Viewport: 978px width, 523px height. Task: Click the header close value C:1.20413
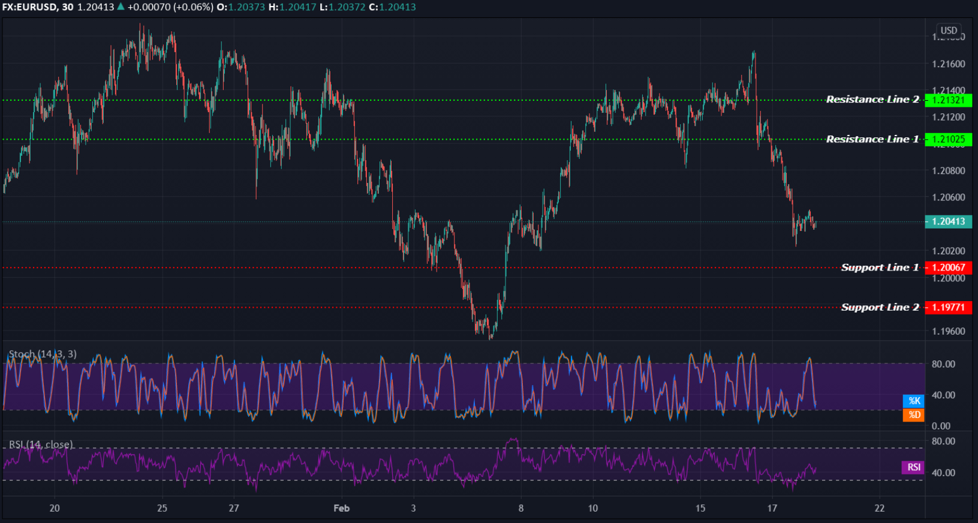click(392, 7)
